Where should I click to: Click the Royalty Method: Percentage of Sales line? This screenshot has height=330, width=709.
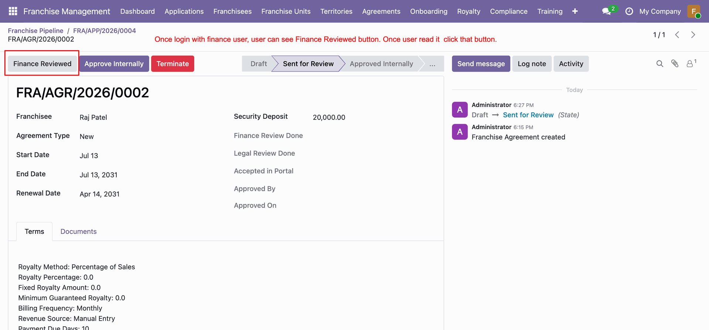[76, 267]
